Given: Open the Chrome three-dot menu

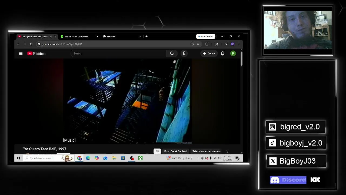Looking at the screenshot, I should point(239,44).
